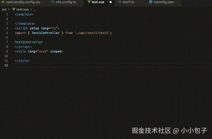The width and height of the screenshot is (212, 139).
Task: Switch to the vite.config.ts tab
Action: tap(64, 2)
